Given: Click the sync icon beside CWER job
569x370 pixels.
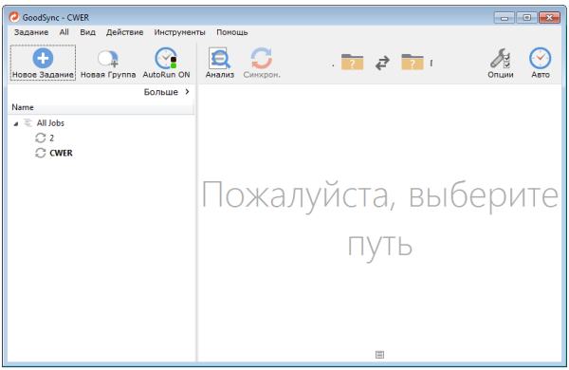Looking at the screenshot, I should click(x=40, y=153).
